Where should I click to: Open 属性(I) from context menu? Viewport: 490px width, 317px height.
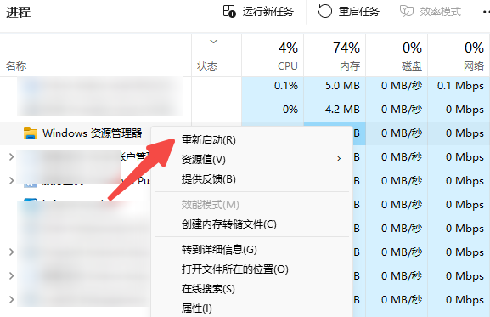click(196, 309)
